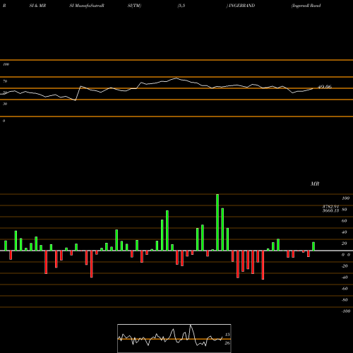Click the last green bar in MR histogram
Viewport: 353px width, 353px height.
313,246
